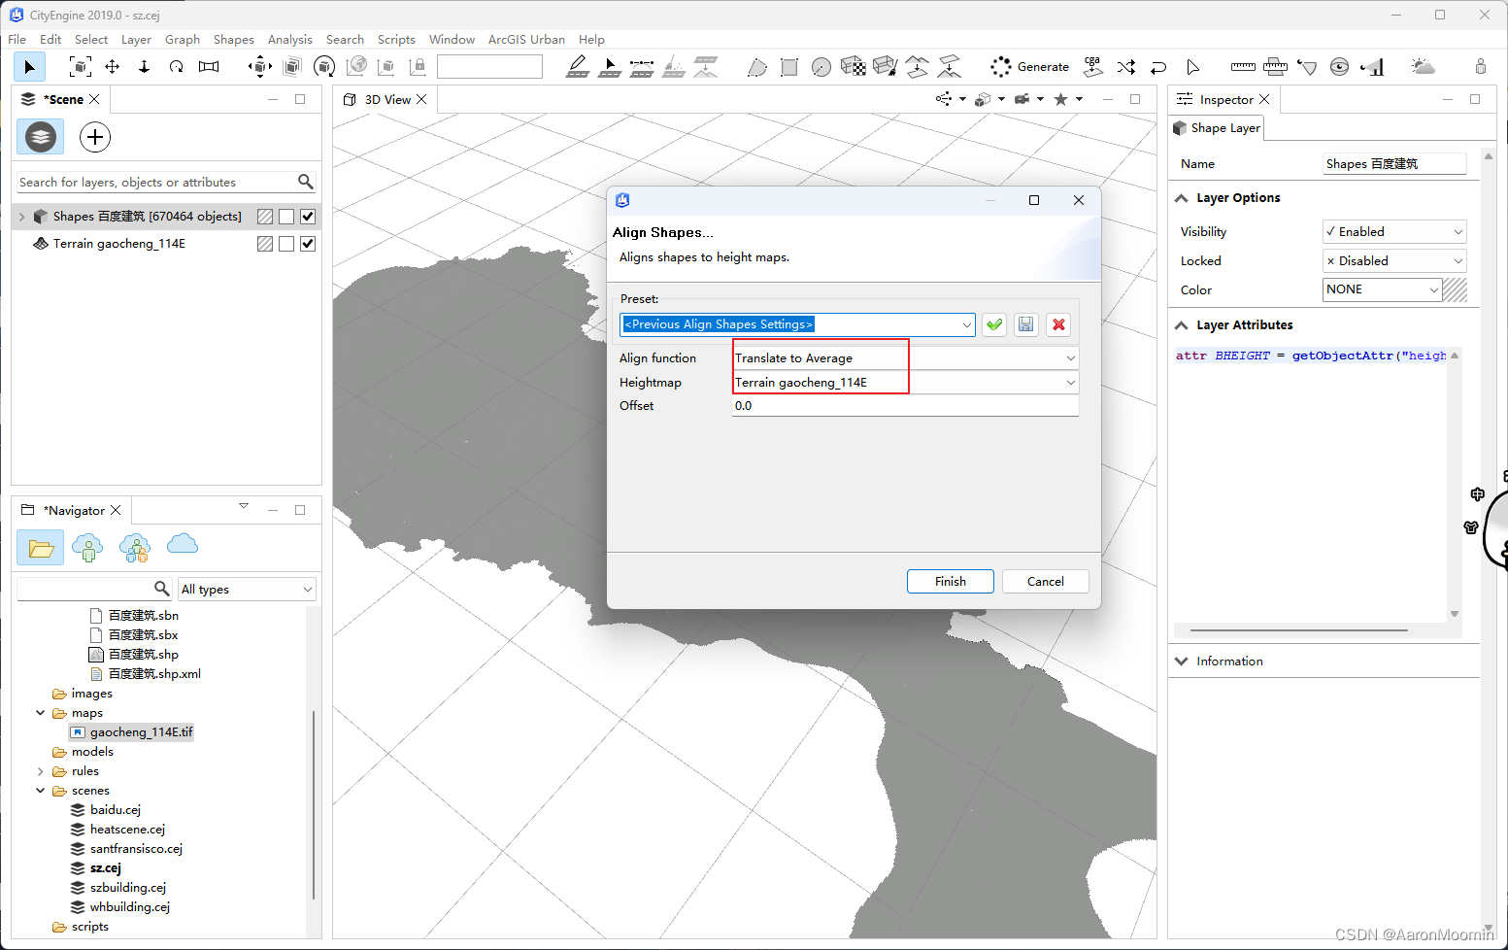Open the Preset dropdown in Align Shapes

click(x=967, y=324)
